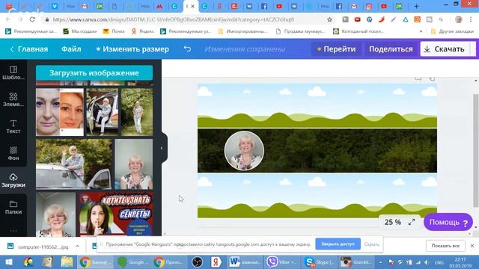The height and width of the screenshot is (269, 479).
Task: Open the Помощь help button
Action: [448, 223]
